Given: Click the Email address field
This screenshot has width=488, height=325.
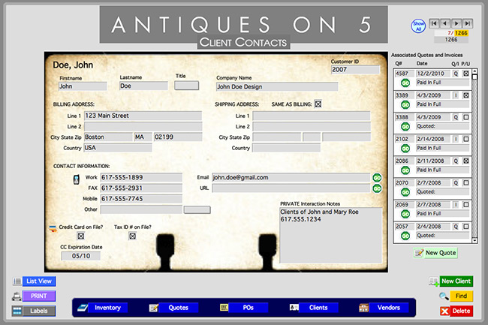Looking at the screenshot, I should [291, 178].
